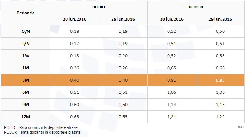Click ROBOR O/N value 0,50
247x137 pixels.
[220, 31]
